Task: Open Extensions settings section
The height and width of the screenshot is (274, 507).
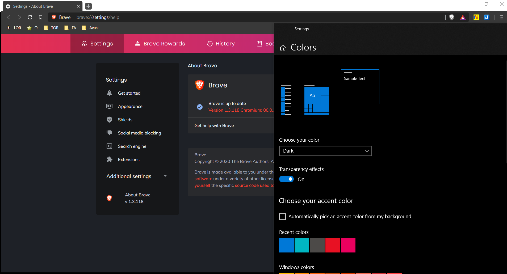Action: [129, 159]
